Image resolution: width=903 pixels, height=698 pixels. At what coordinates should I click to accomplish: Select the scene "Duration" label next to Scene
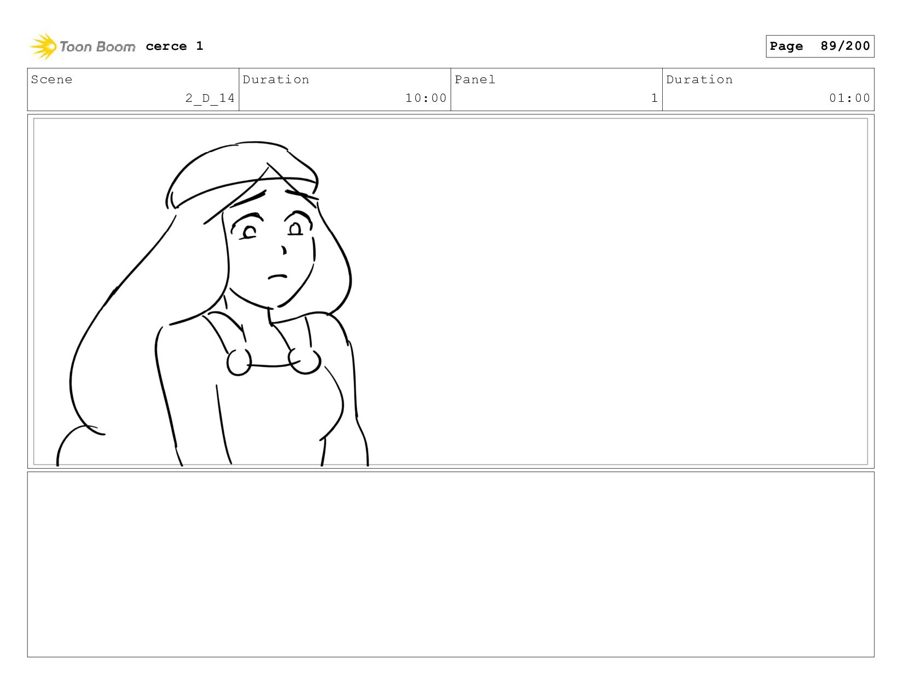tap(276, 80)
